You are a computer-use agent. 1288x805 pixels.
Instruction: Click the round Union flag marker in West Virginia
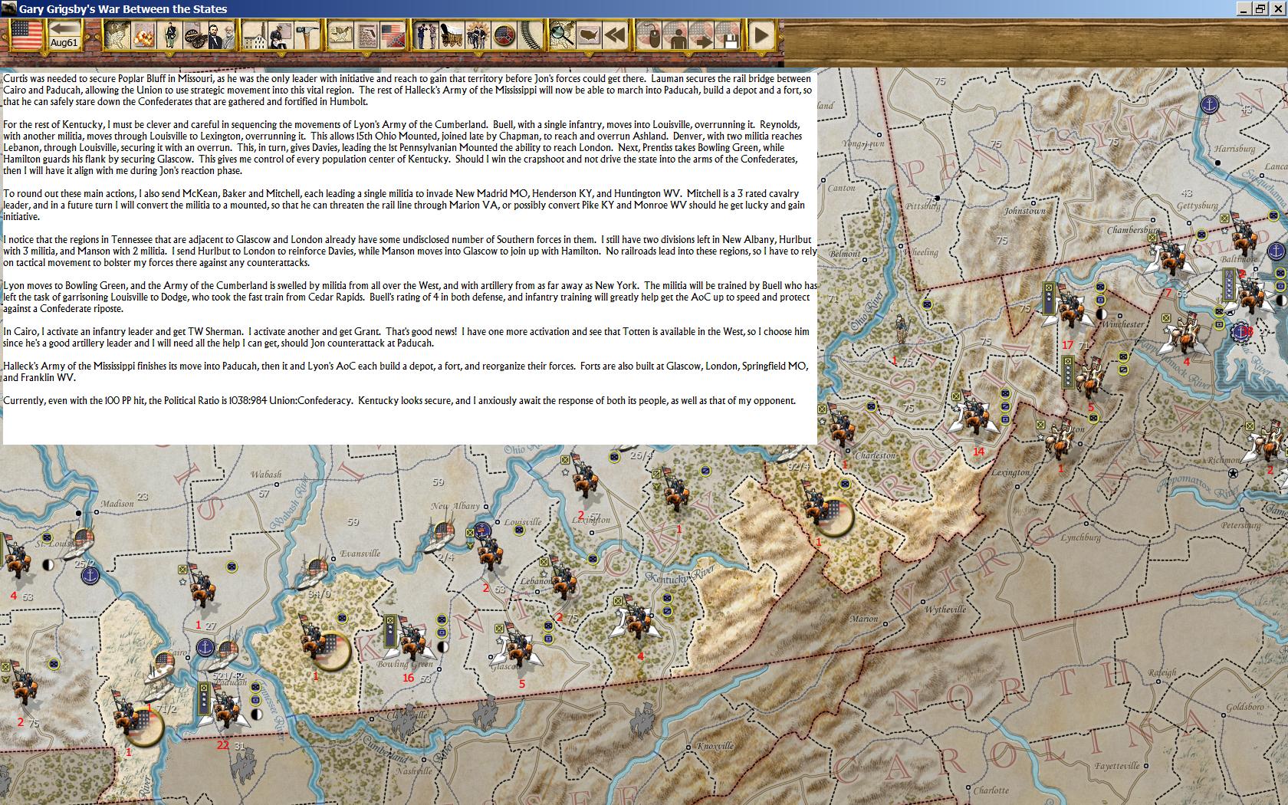pyautogui.click(x=833, y=517)
